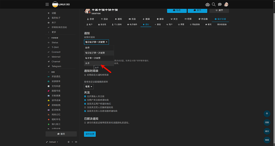The image size is (275, 146).
Task: Click the 私信 message button
Action: tap(177, 10)
